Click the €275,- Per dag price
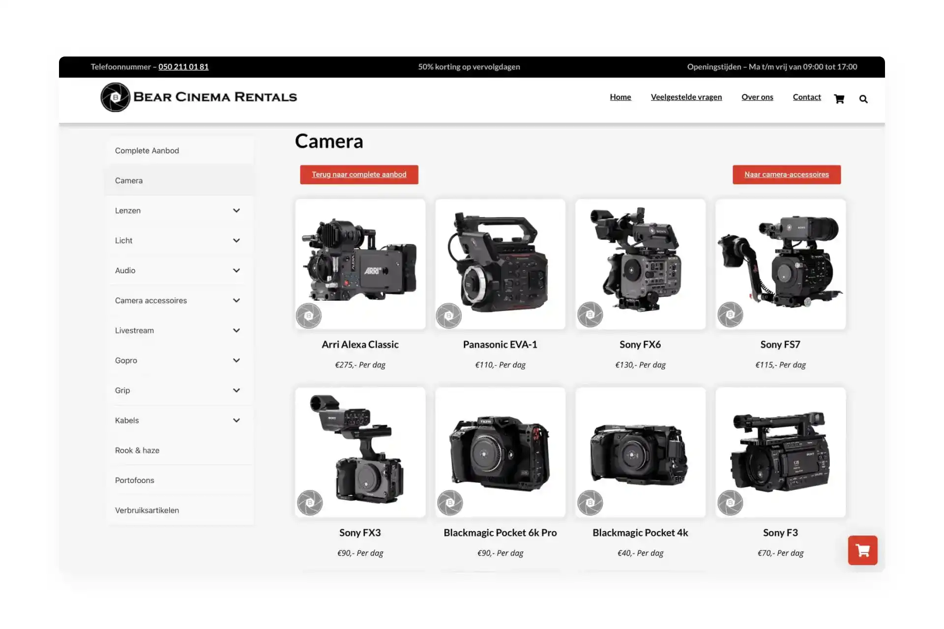 360,365
